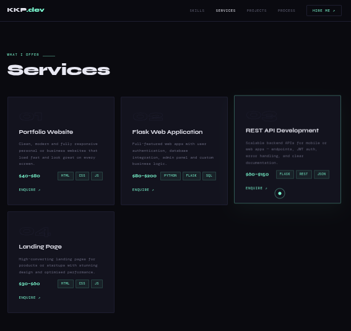This screenshot has width=351, height=331.
Task: Click the CSS tag in Landing Page card
Action: [x=82, y=284]
